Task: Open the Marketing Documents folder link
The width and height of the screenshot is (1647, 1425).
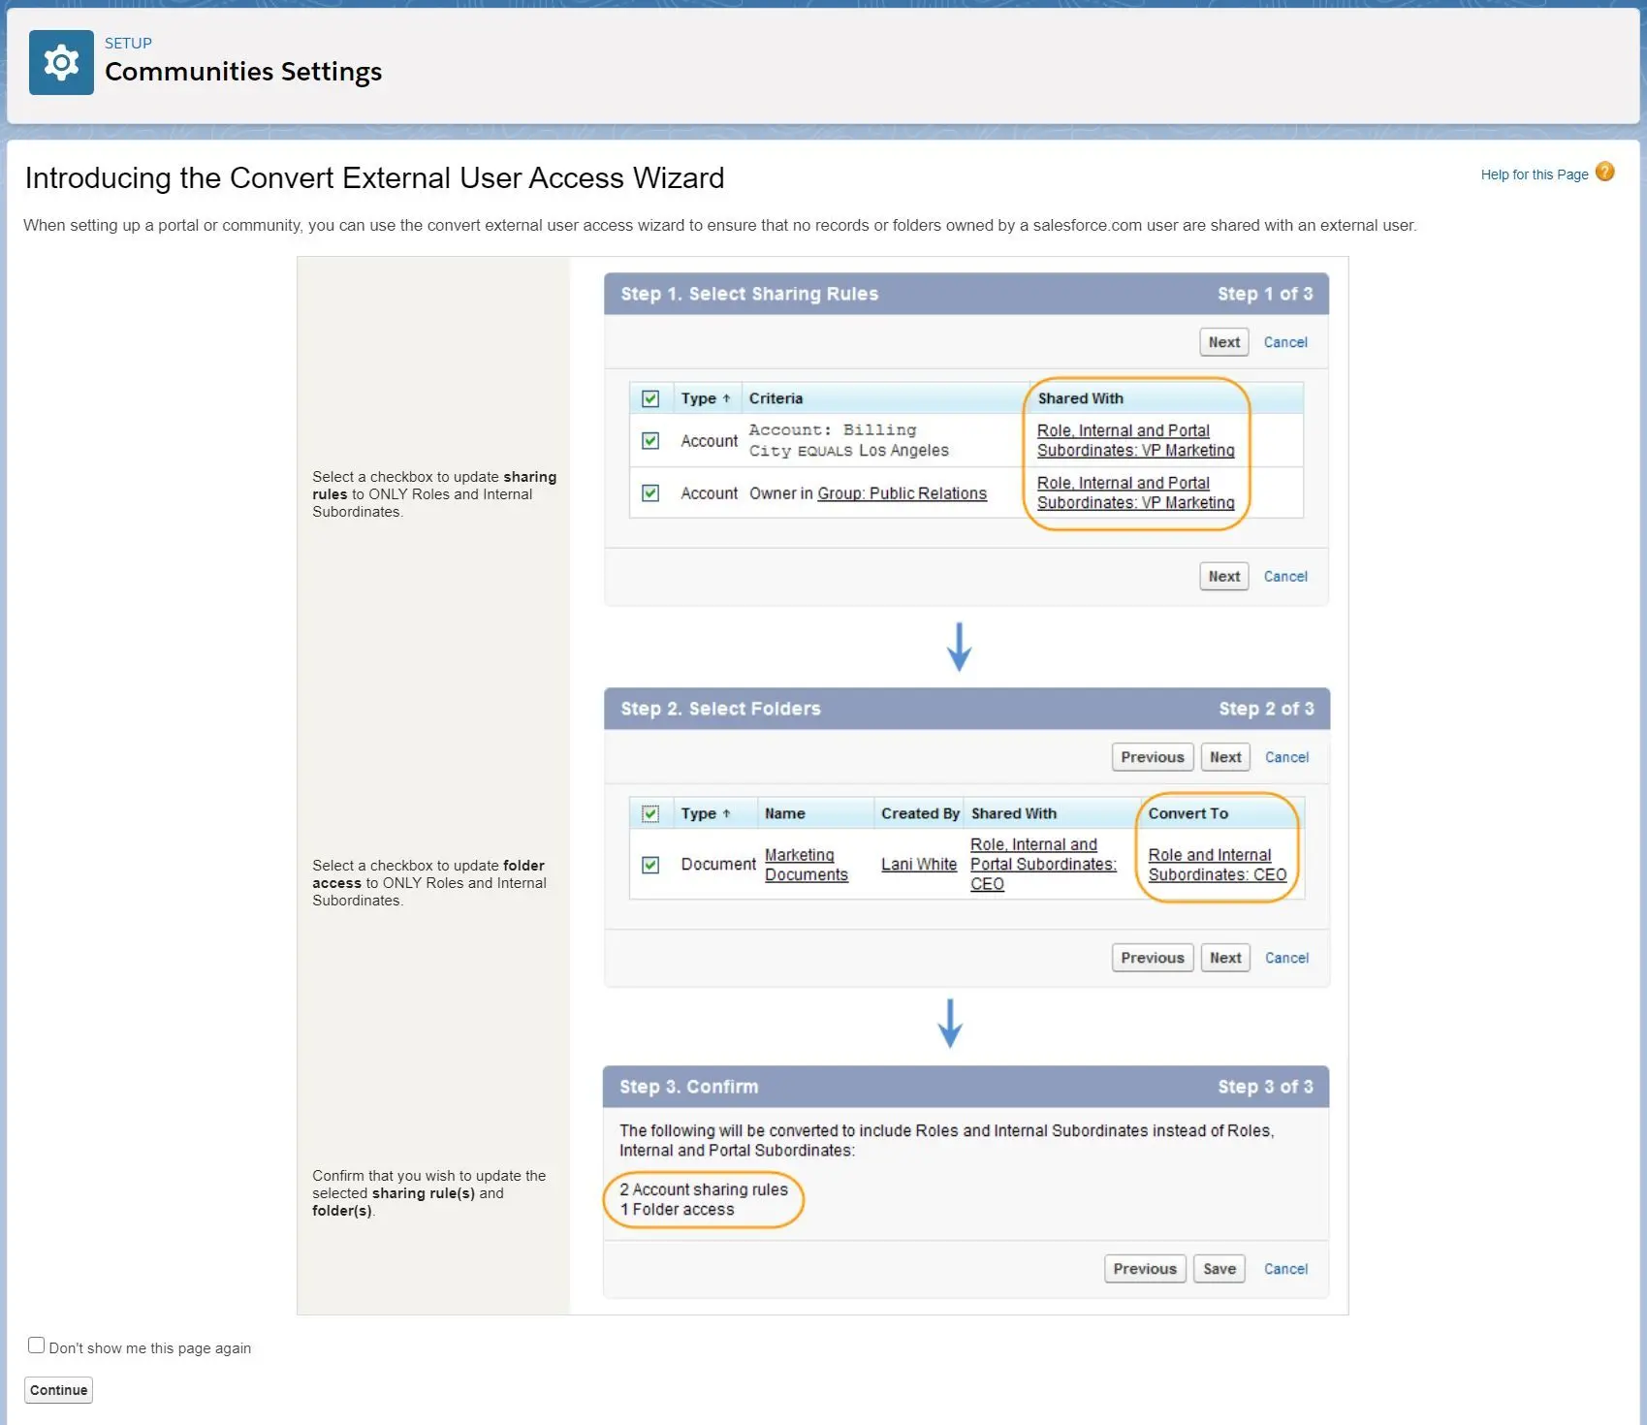Action: [806, 865]
